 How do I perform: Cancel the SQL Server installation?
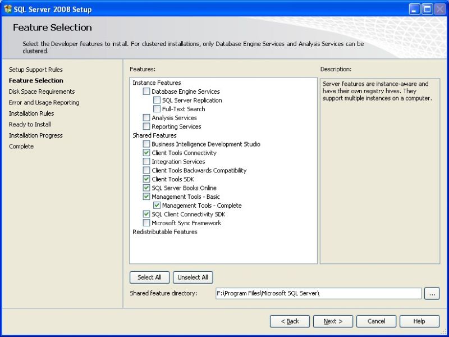pyautogui.click(x=376, y=321)
